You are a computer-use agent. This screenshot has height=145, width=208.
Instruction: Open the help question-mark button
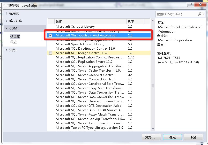tap(190, 4)
